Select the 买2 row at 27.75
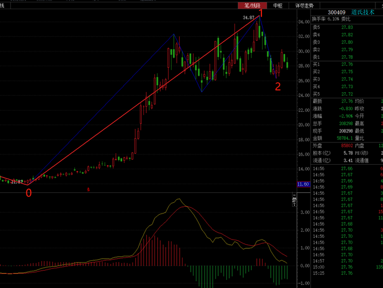This screenshot has width=383, height=288. 347,71
